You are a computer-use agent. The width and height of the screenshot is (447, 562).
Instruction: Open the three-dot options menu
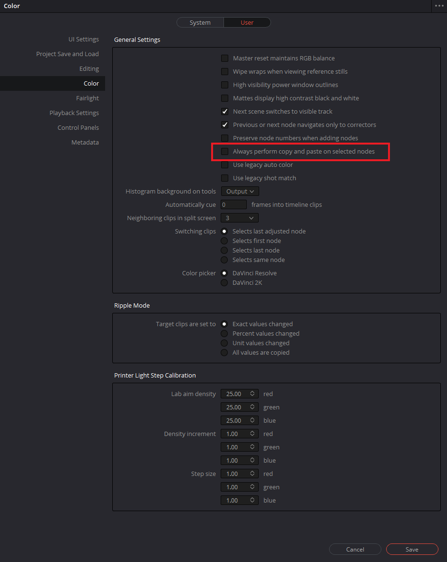(x=439, y=6)
